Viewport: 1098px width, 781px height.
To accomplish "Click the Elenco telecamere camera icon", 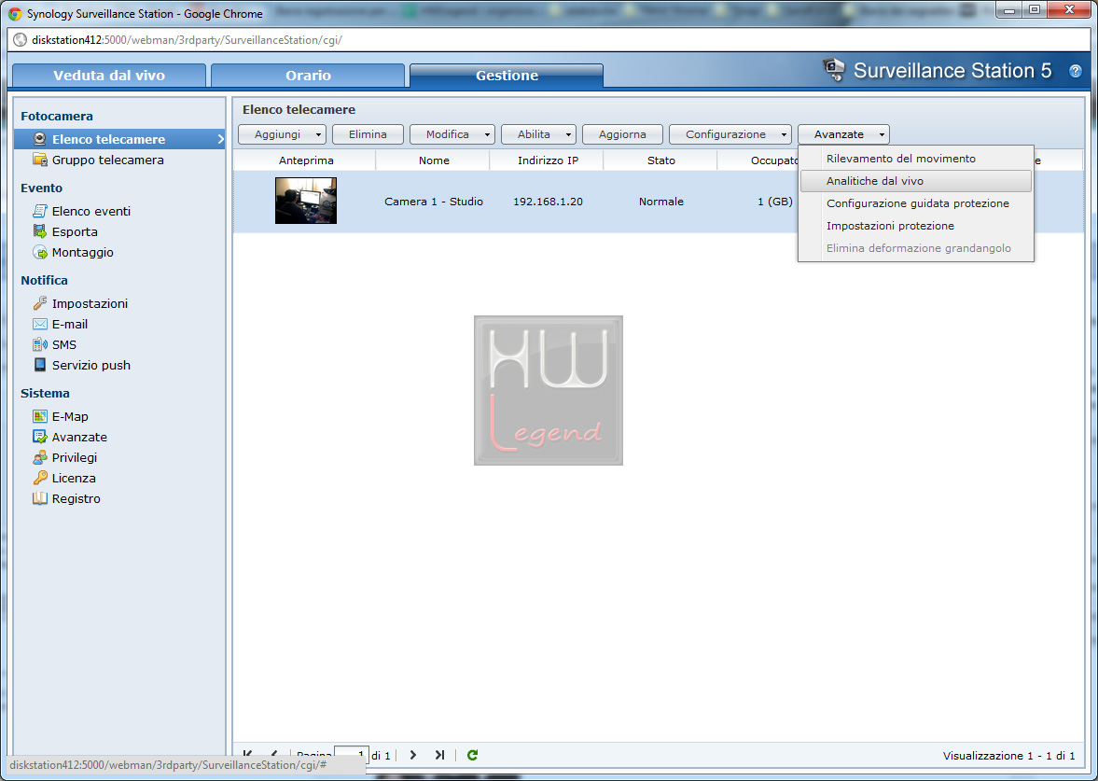I will pyautogui.click(x=41, y=139).
